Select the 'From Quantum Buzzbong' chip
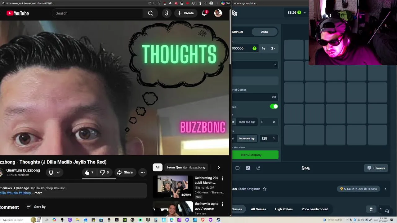 point(186,167)
